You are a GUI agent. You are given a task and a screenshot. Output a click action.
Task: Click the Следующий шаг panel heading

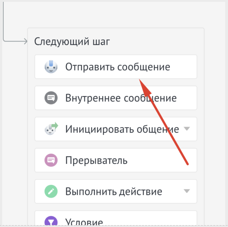(72, 41)
